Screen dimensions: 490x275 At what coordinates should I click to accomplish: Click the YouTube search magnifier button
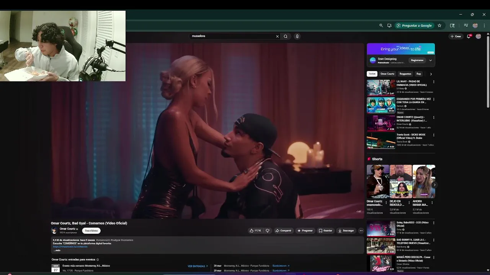click(286, 36)
